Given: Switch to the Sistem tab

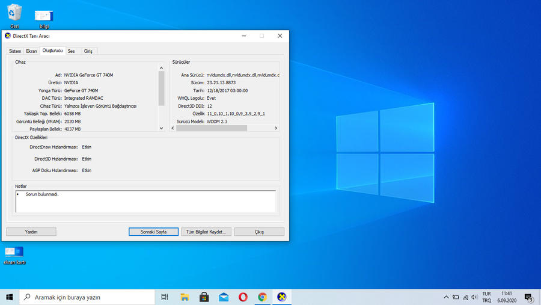Looking at the screenshot, I should tap(15, 51).
